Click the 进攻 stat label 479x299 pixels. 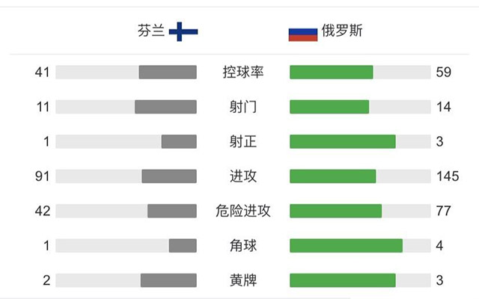(243, 176)
